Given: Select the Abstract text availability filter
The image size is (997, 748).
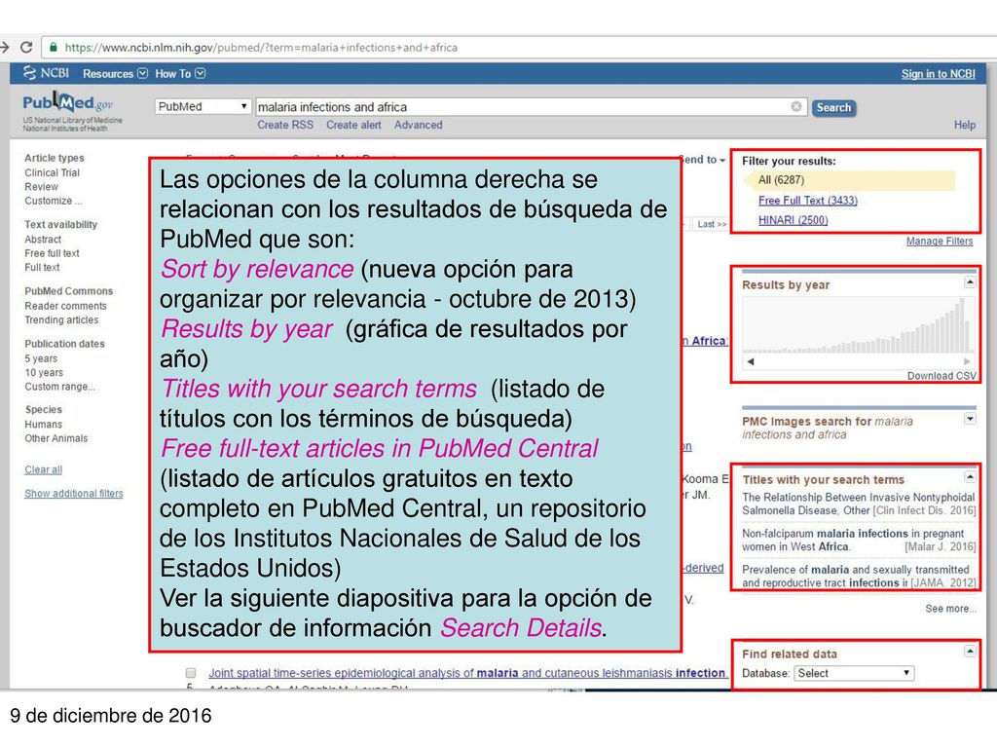Looking at the screenshot, I should pyautogui.click(x=43, y=240).
